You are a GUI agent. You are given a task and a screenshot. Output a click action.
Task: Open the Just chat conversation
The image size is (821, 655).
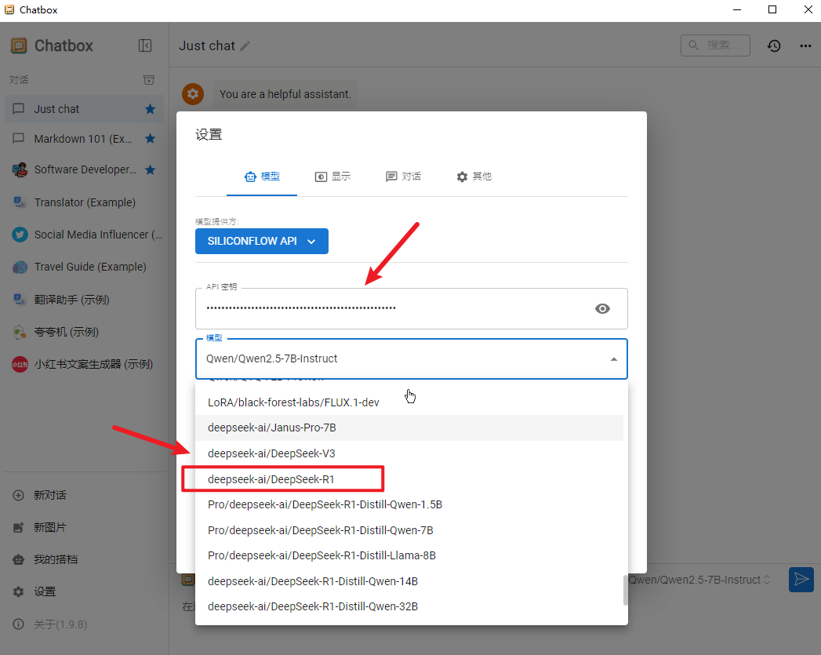(x=85, y=109)
